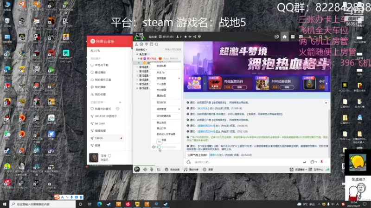Click 领取 button on 1688点券皮肤 card
Screen dimensions: 371x208
[x=287, y=87]
